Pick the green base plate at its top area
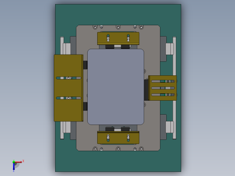 pos(118,14)
